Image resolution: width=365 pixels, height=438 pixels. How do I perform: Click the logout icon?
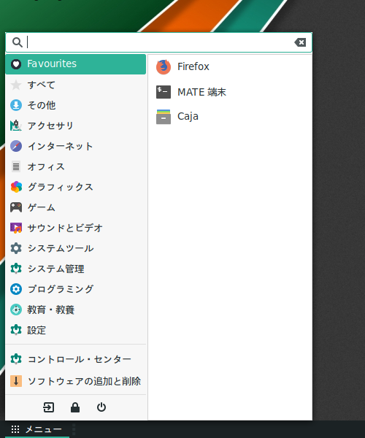49,407
